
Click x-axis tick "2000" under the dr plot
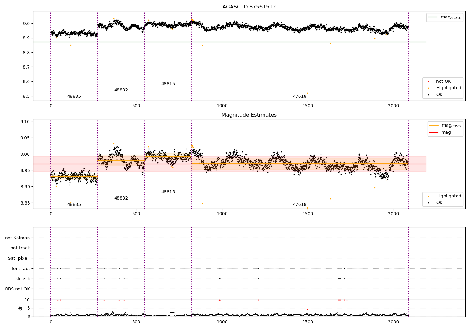[x=394, y=322]
